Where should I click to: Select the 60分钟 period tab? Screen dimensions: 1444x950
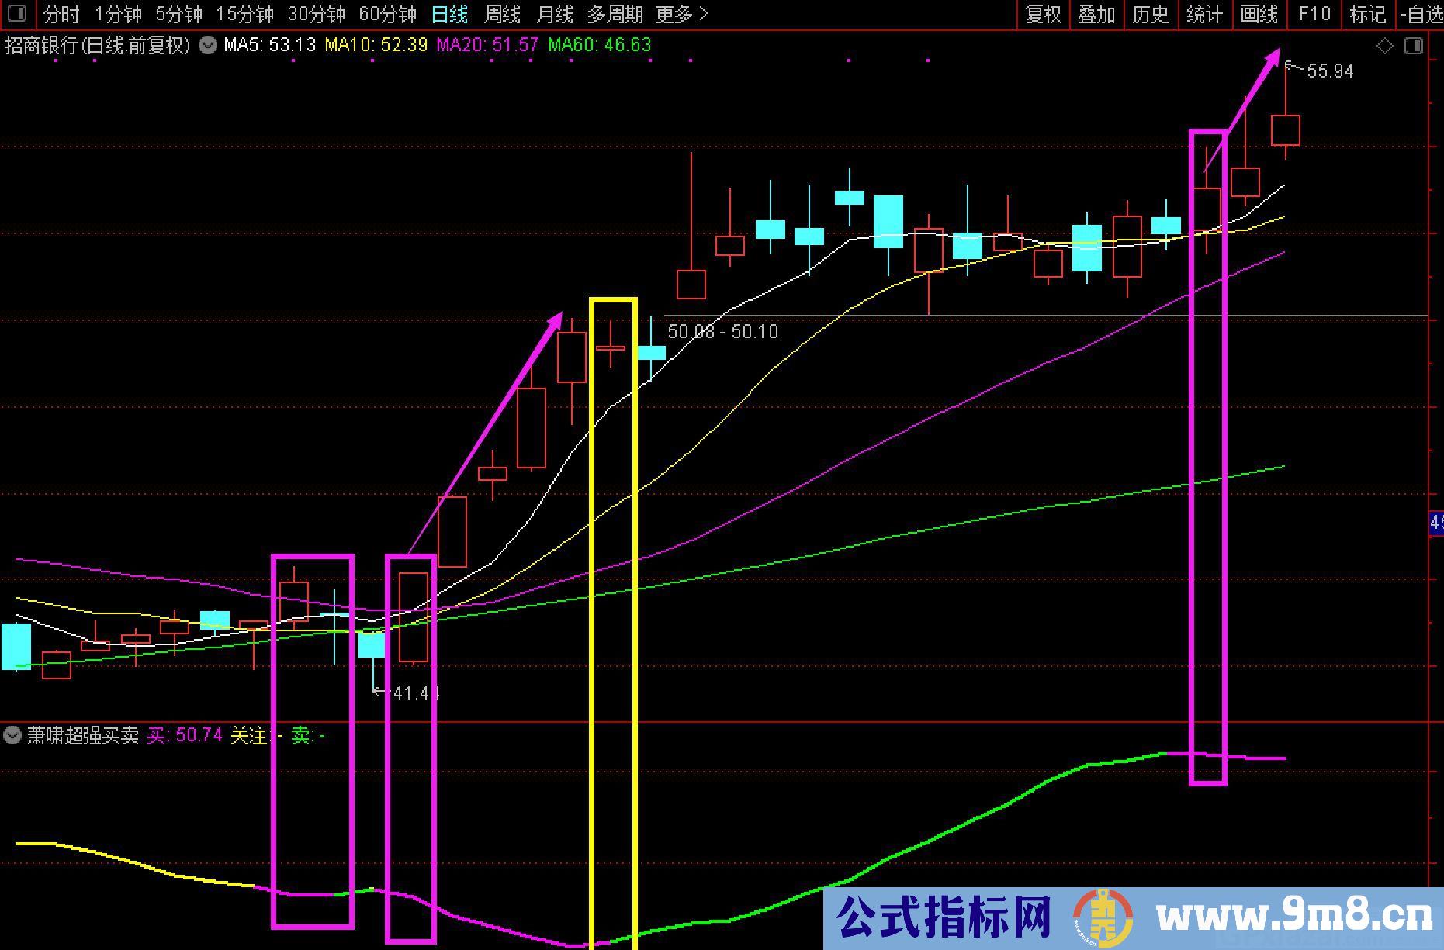387,14
